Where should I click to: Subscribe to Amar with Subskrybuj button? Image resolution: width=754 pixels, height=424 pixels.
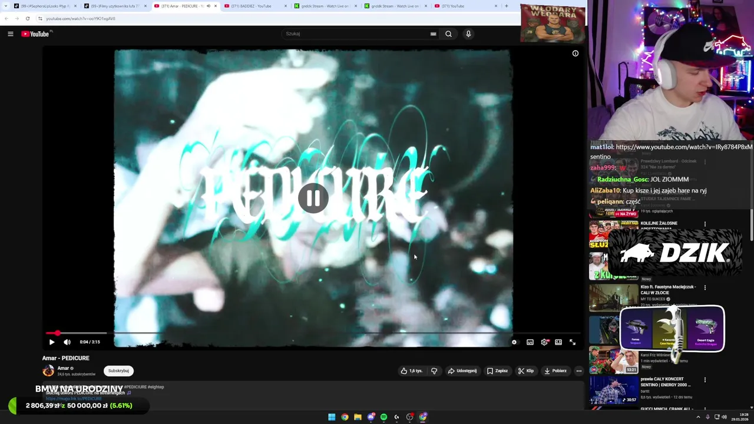(118, 371)
